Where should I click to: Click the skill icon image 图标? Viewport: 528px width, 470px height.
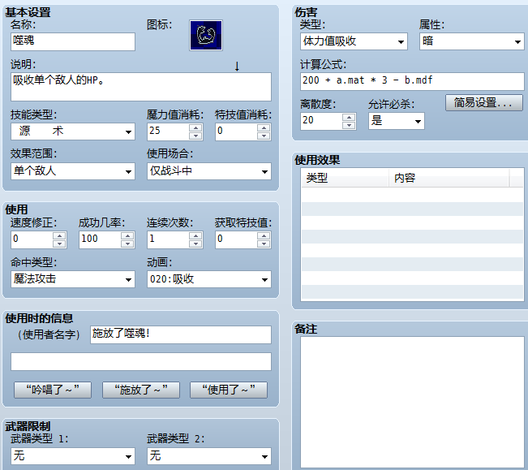pyautogui.click(x=206, y=35)
